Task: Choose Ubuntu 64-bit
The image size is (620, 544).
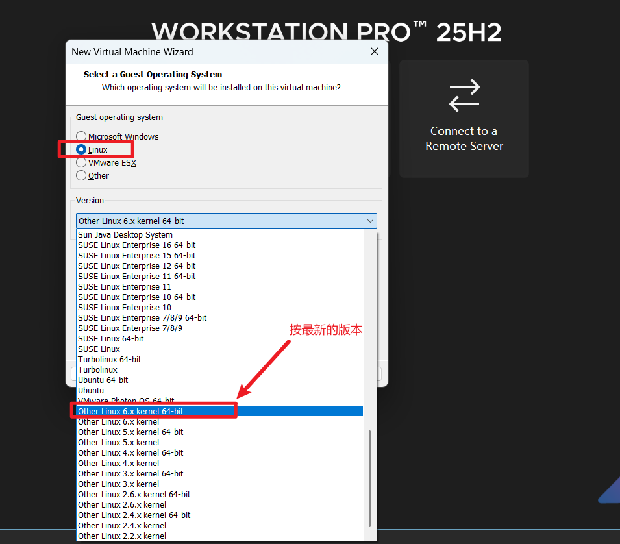Action: click(x=220, y=380)
